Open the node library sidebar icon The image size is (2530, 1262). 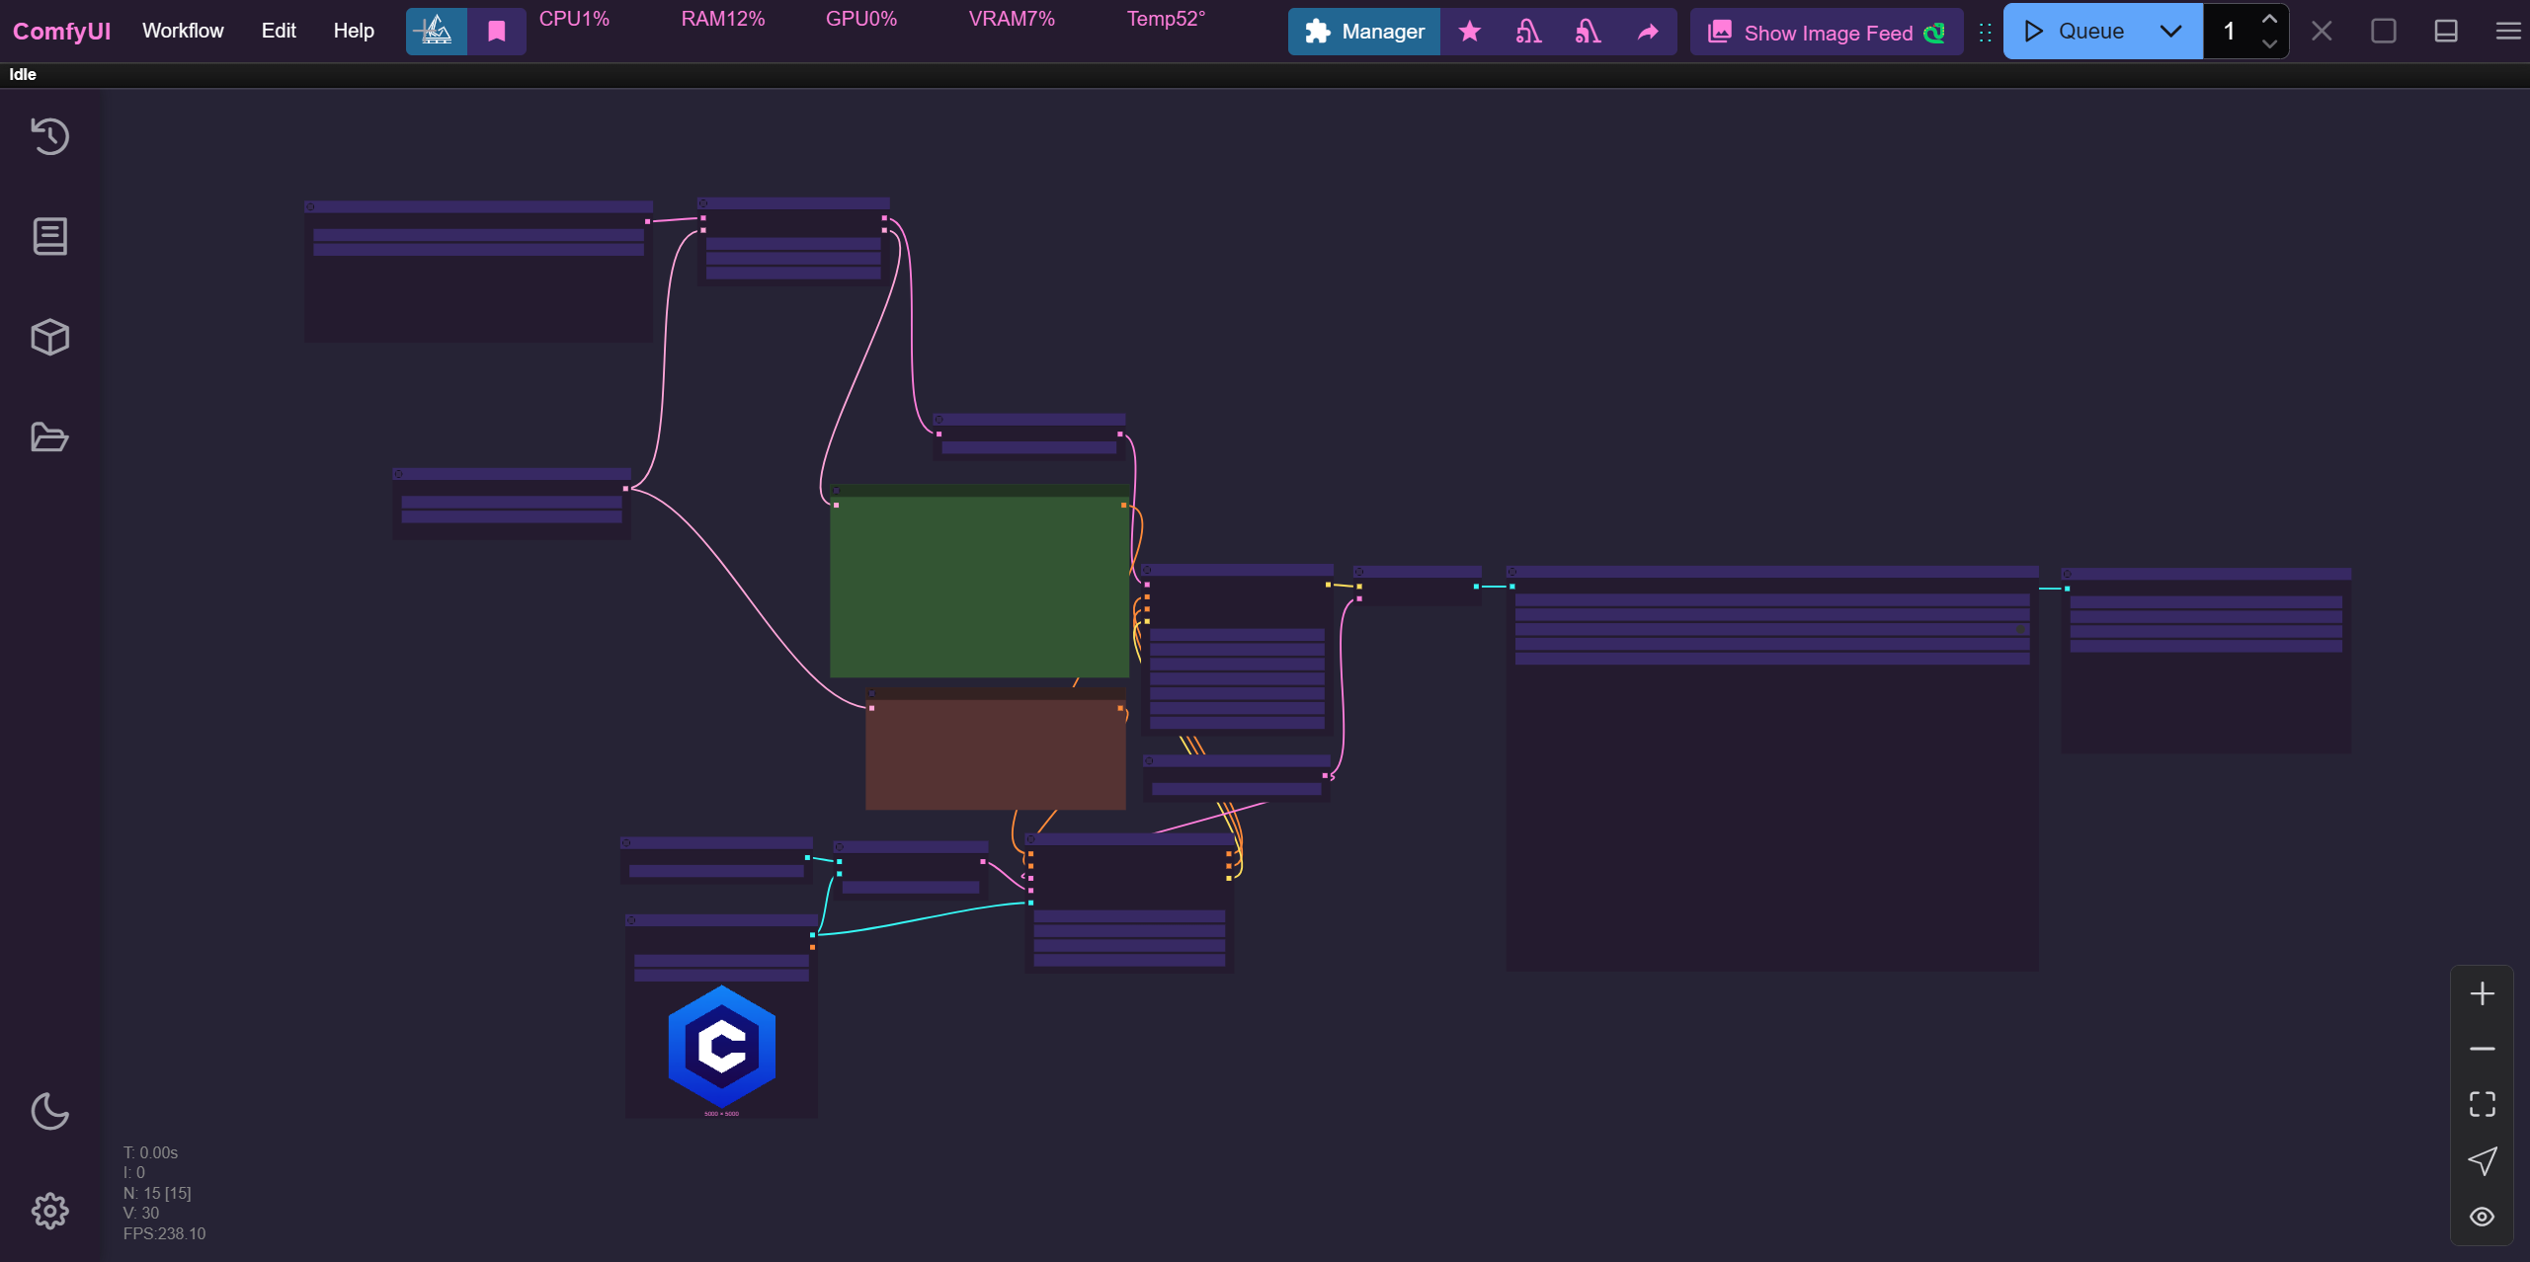(x=49, y=237)
